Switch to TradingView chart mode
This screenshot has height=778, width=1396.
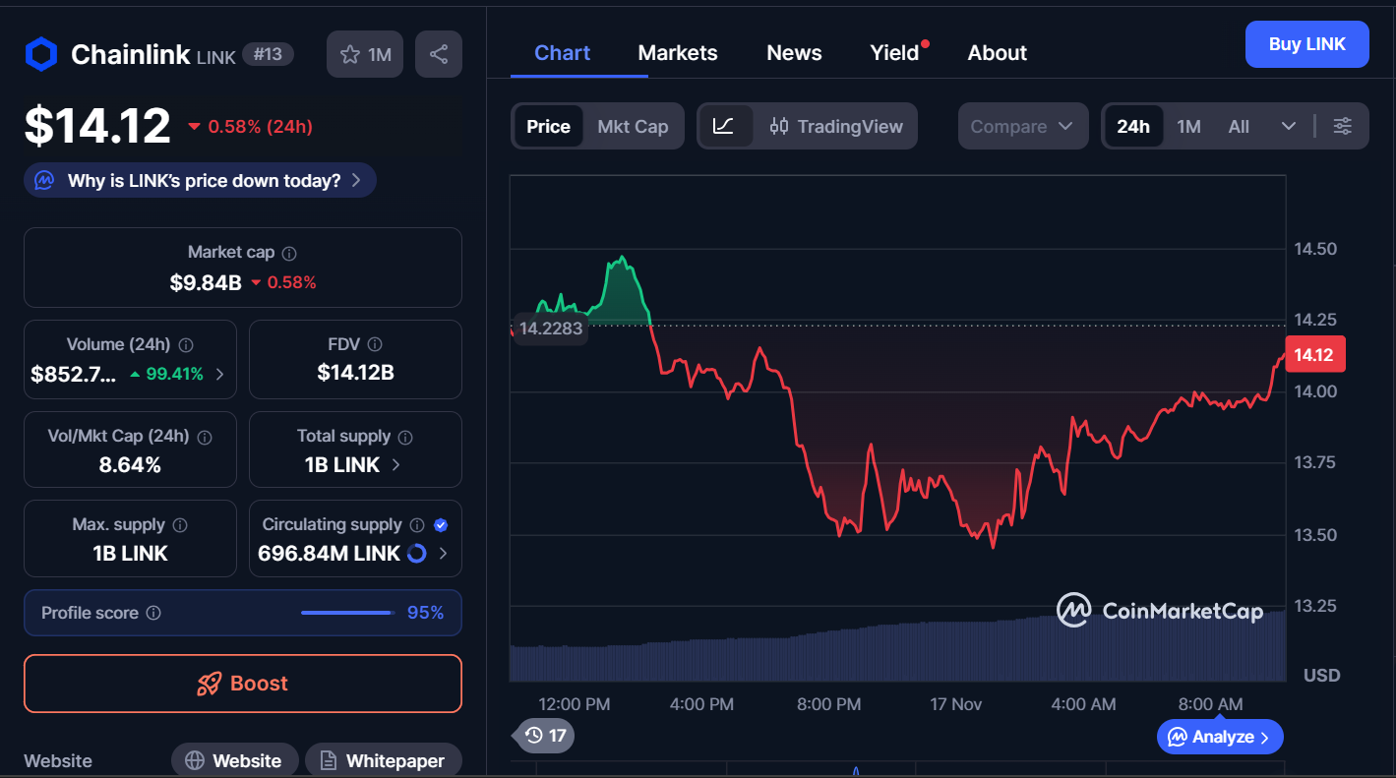pos(836,126)
